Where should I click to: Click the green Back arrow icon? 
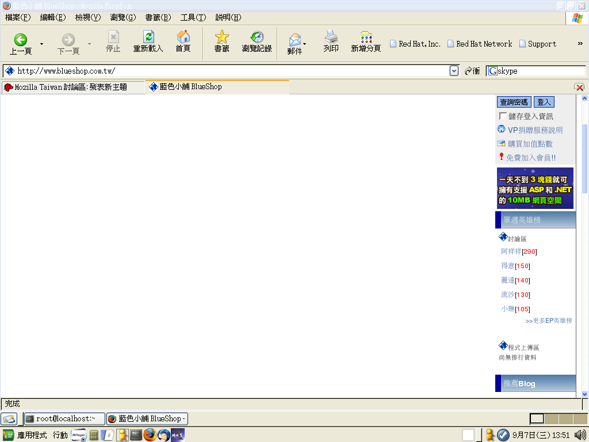[x=21, y=39]
